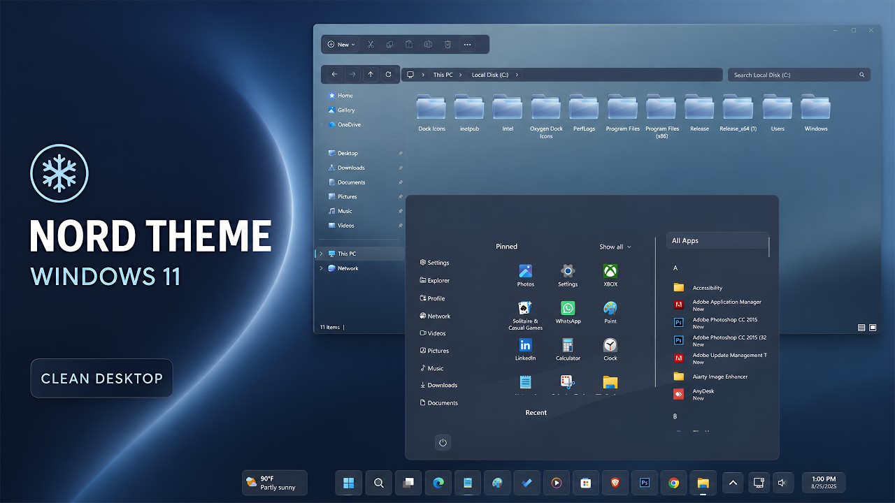Open Task View from the taskbar

(408, 483)
